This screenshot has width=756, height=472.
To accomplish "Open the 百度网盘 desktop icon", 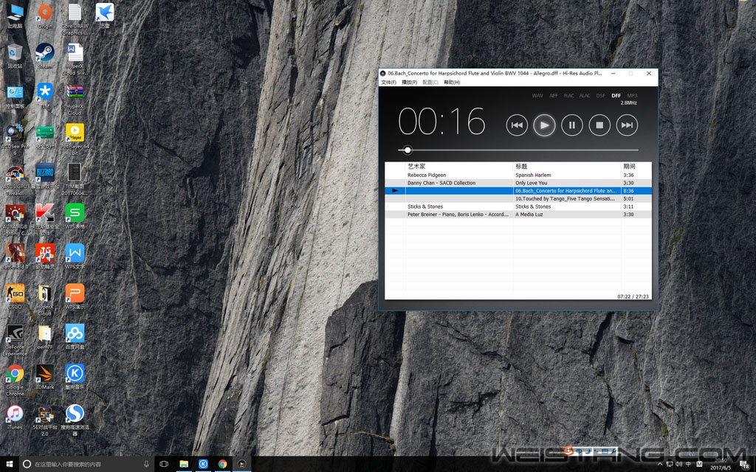I will (x=75, y=336).
